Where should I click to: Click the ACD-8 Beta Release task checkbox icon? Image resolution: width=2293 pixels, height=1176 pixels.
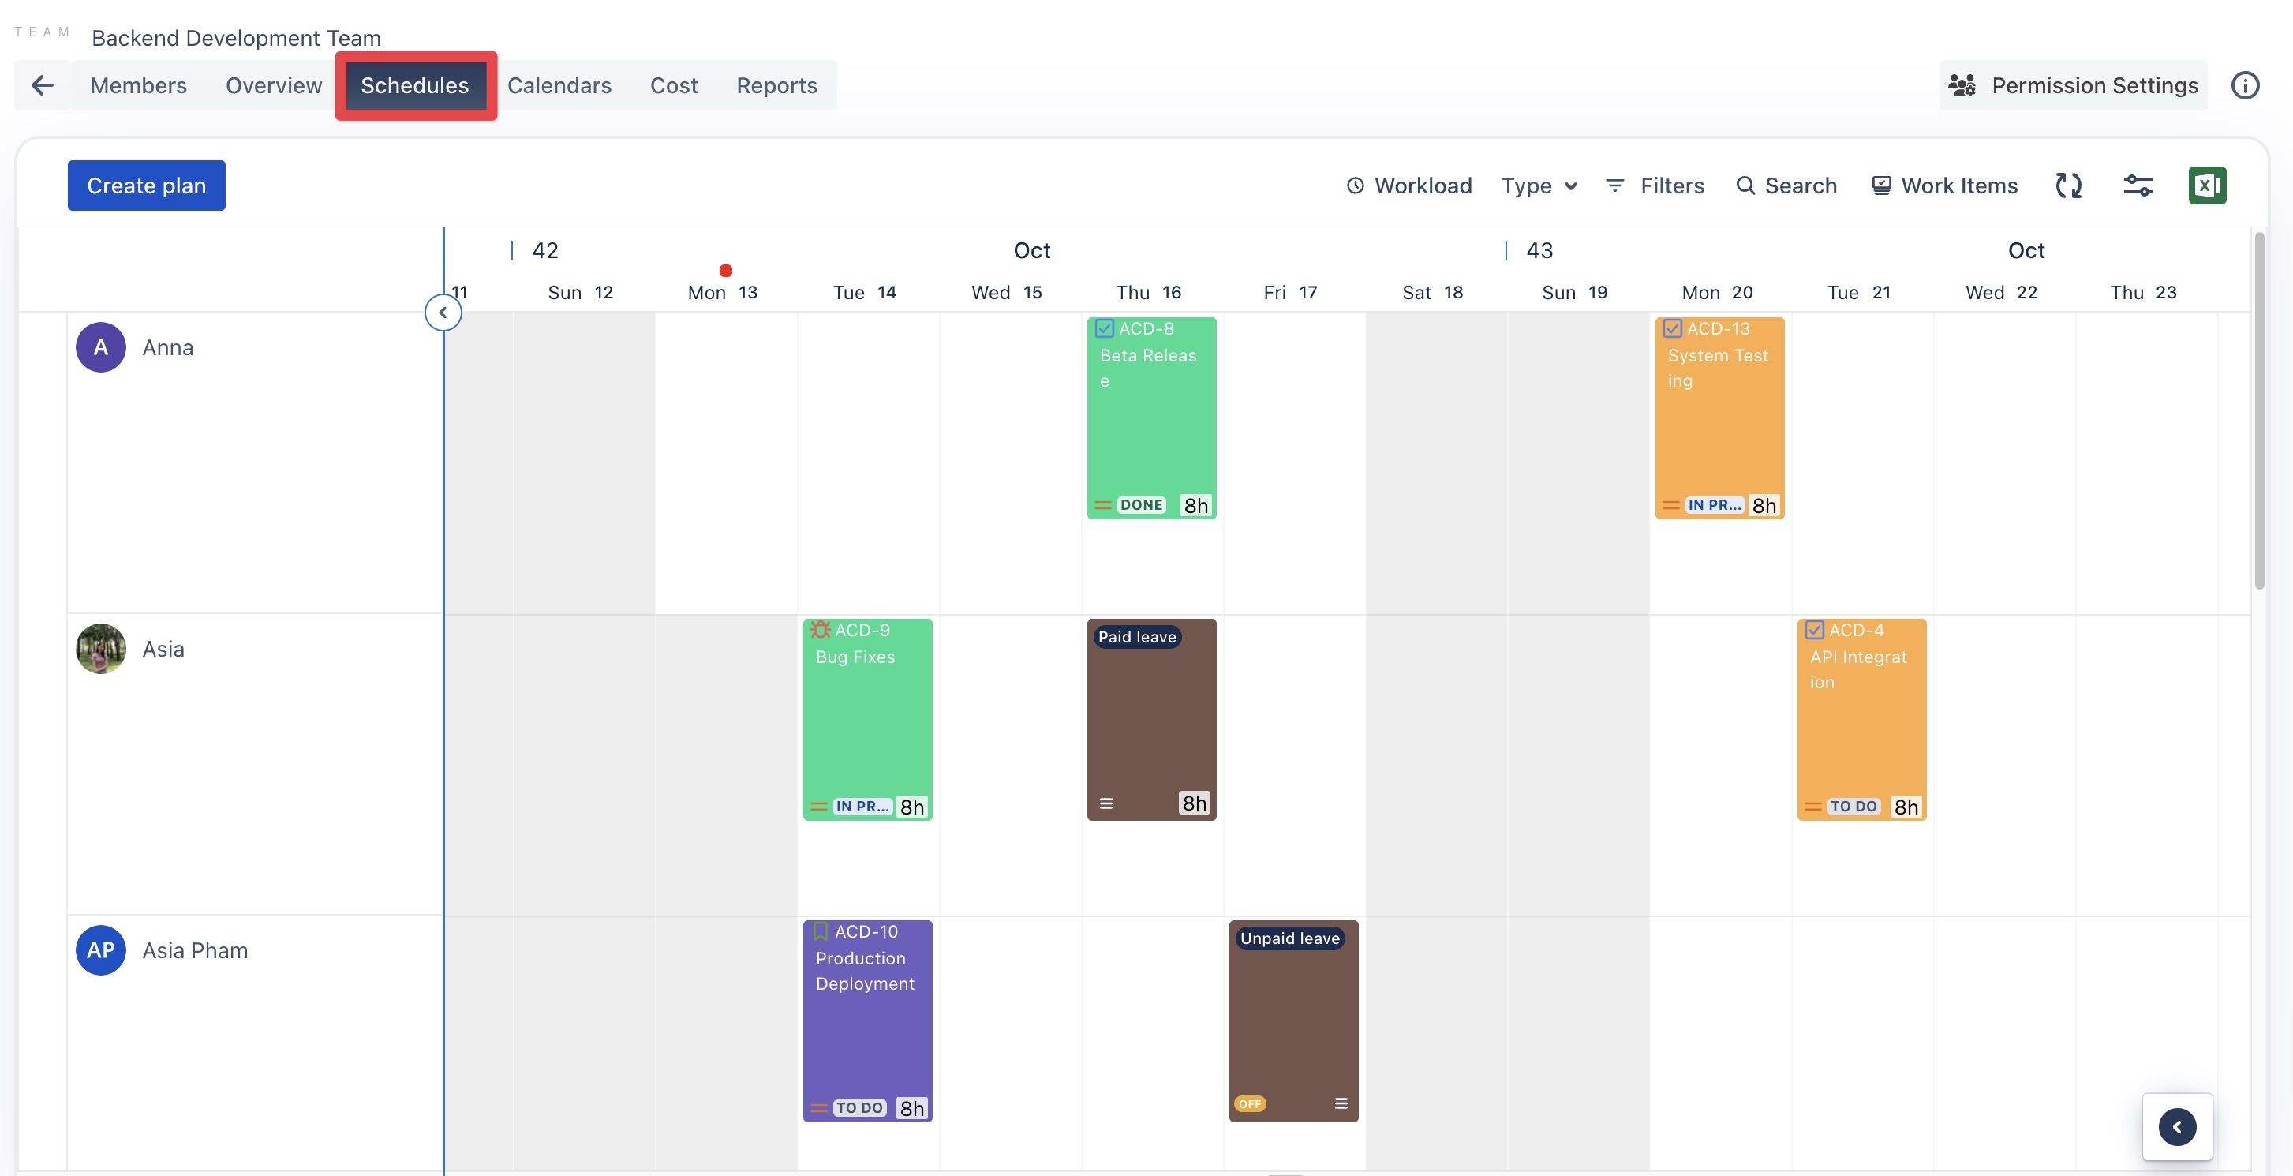pos(1104,328)
